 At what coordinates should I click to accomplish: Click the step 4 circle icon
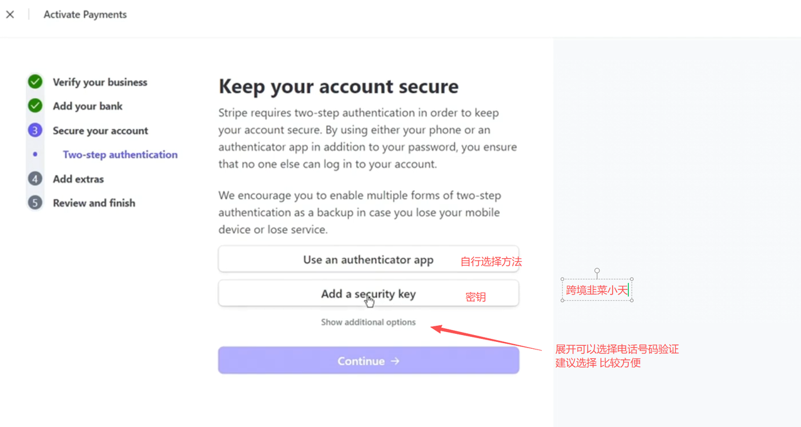(x=35, y=179)
